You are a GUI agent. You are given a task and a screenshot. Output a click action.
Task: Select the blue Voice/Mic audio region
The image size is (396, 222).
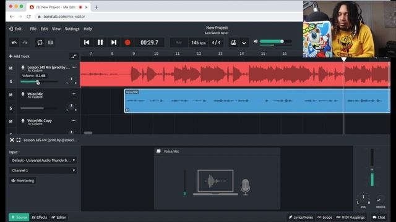[257, 101]
